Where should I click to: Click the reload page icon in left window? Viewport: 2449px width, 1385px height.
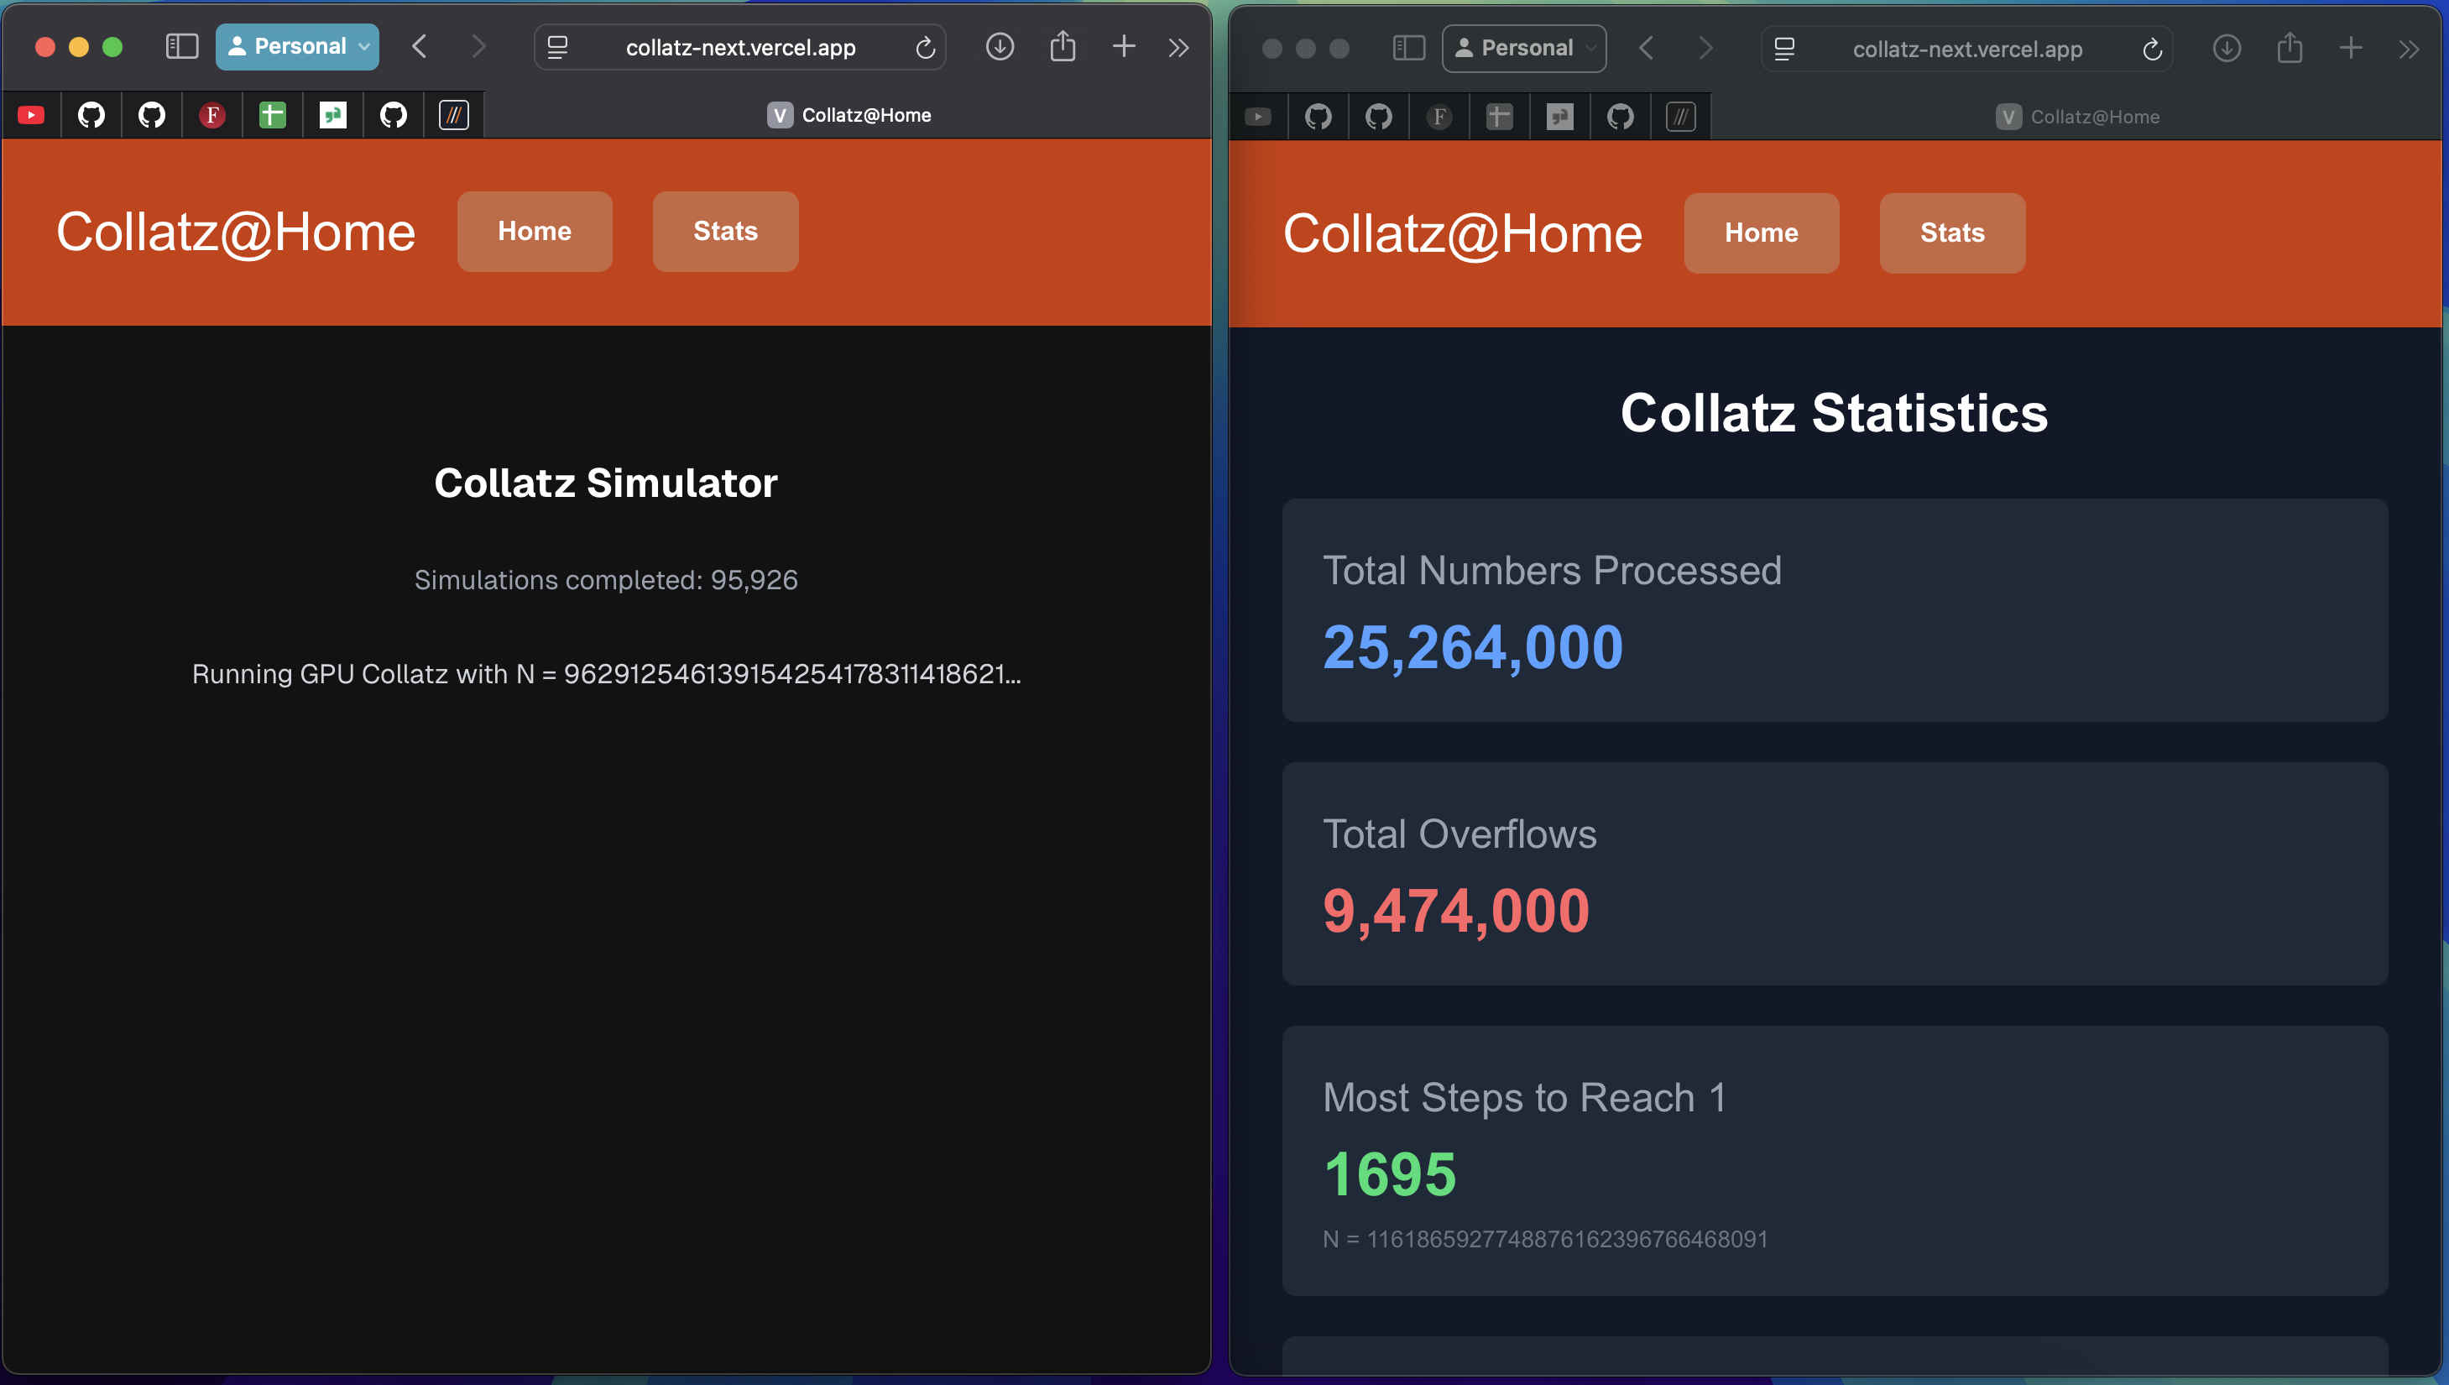[x=924, y=48]
